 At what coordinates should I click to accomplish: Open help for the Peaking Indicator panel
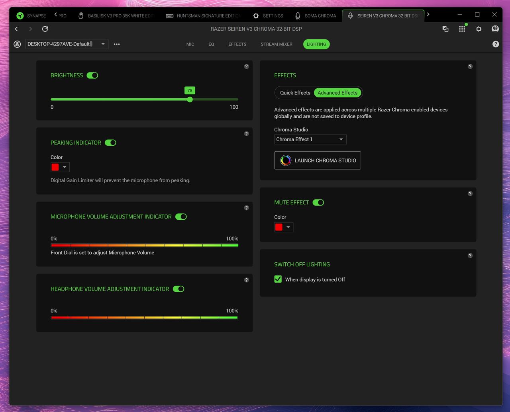click(247, 134)
